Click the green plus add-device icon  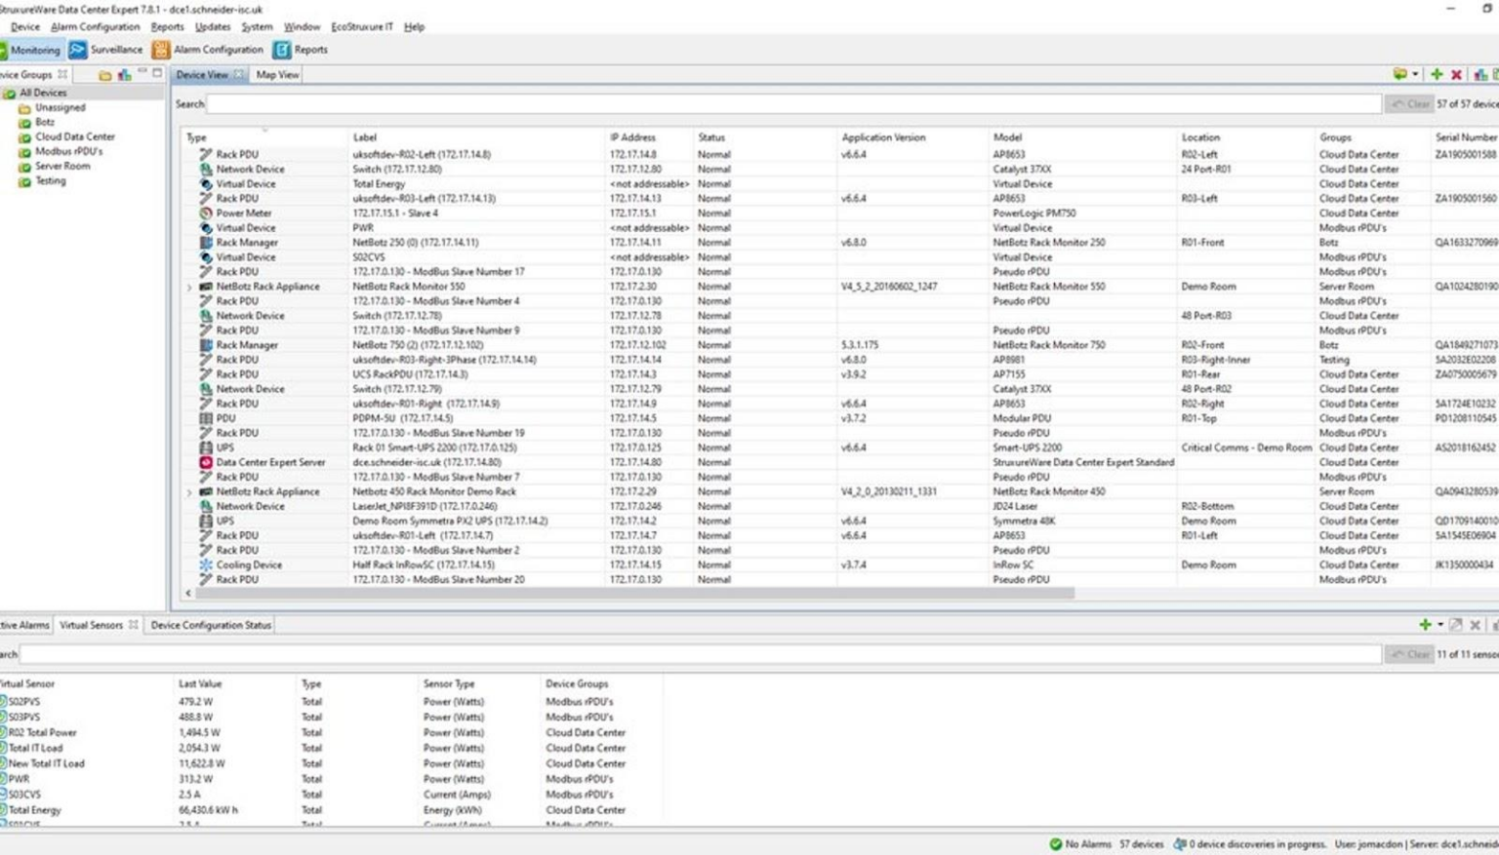[x=1436, y=74]
